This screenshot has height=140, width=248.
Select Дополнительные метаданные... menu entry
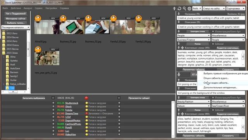[220, 87]
